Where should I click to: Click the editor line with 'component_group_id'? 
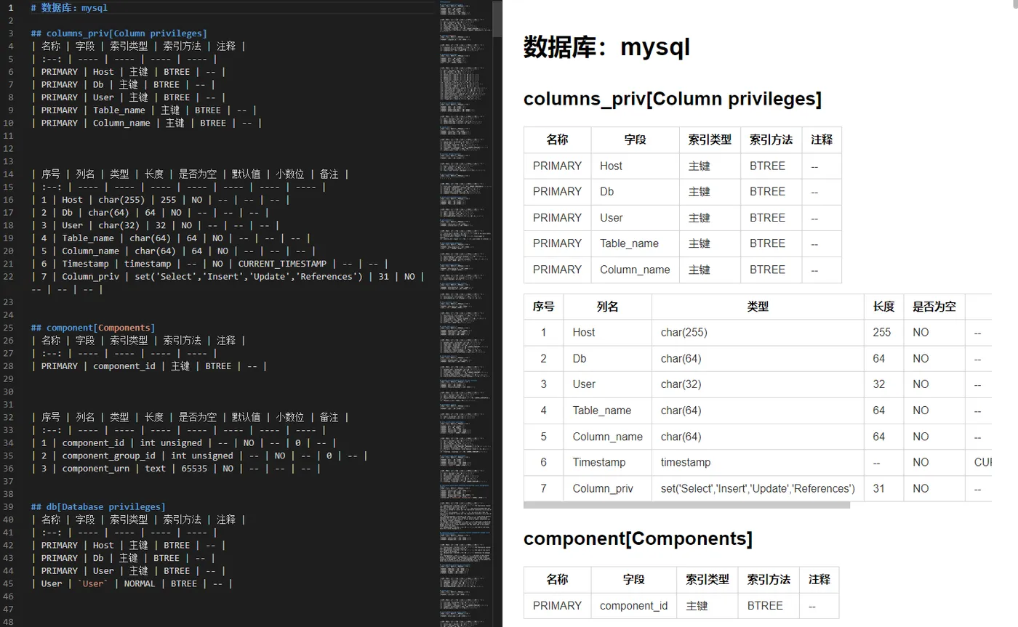(x=199, y=456)
